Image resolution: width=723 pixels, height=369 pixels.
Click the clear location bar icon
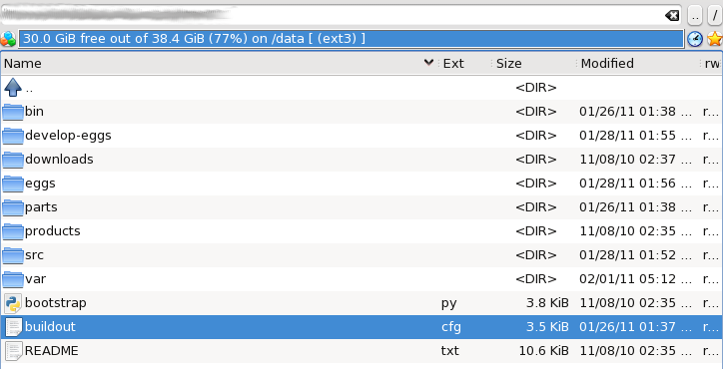click(x=672, y=16)
